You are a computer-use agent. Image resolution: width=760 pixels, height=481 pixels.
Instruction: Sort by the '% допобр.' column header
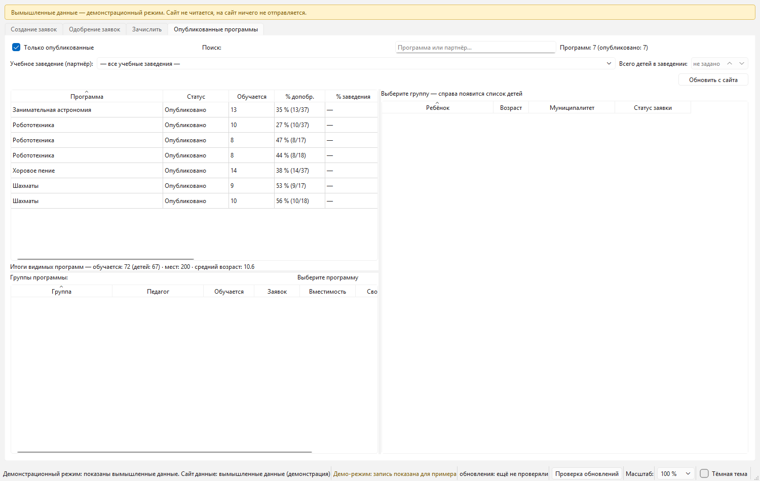(x=300, y=96)
